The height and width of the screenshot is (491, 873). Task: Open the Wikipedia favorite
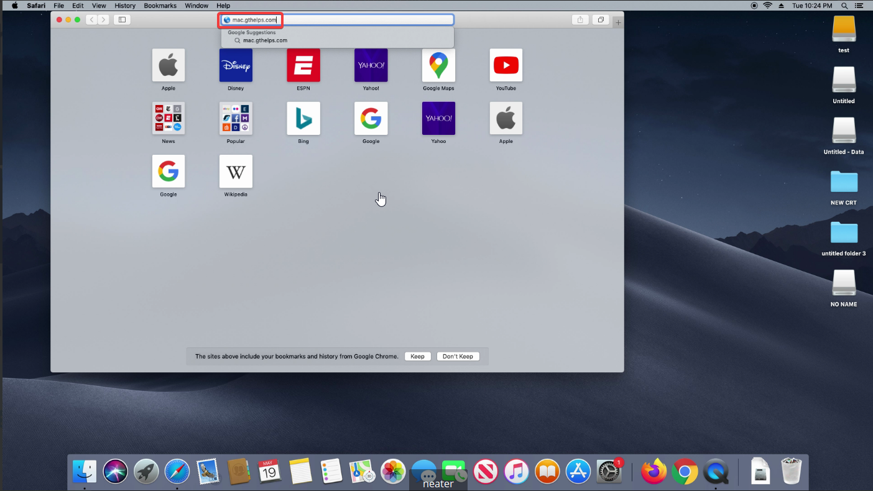point(236,172)
